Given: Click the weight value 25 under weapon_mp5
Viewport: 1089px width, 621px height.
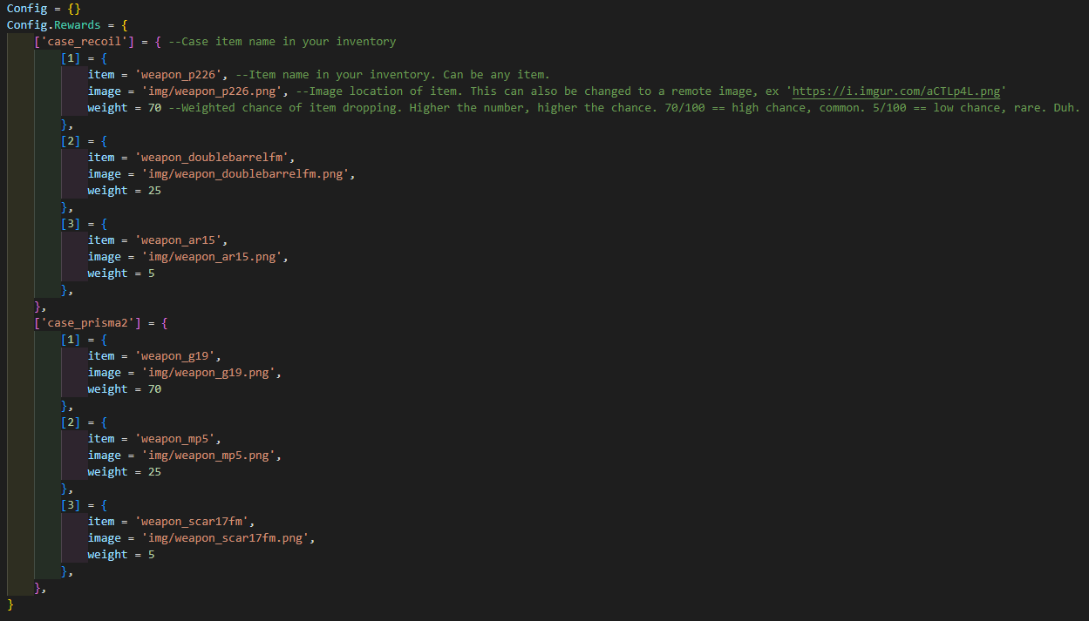Looking at the screenshot, I should point(155,472).
